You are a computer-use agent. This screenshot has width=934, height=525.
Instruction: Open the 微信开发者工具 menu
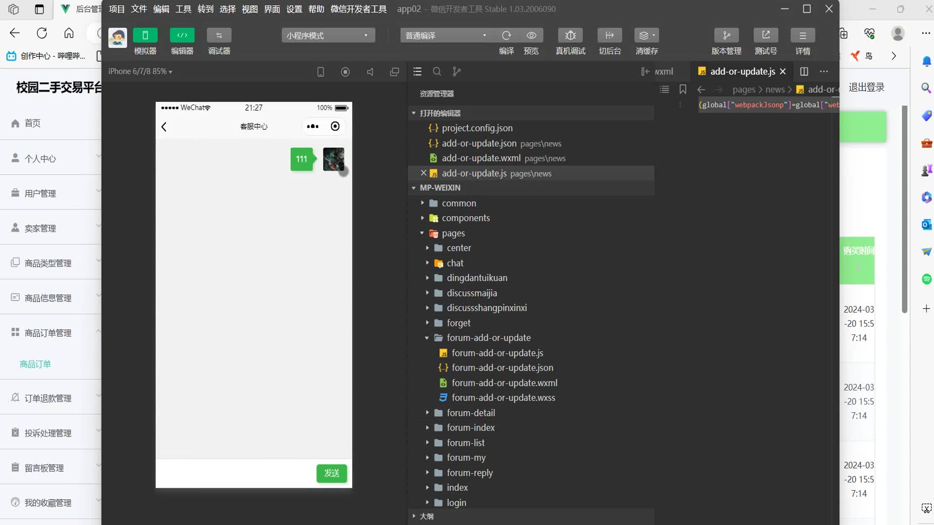point(359,9)
